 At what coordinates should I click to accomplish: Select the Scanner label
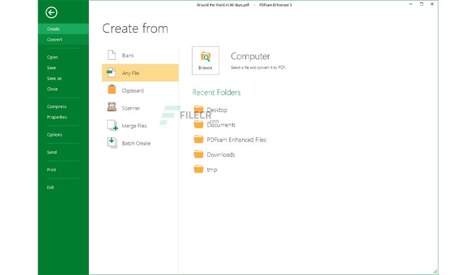131,108
